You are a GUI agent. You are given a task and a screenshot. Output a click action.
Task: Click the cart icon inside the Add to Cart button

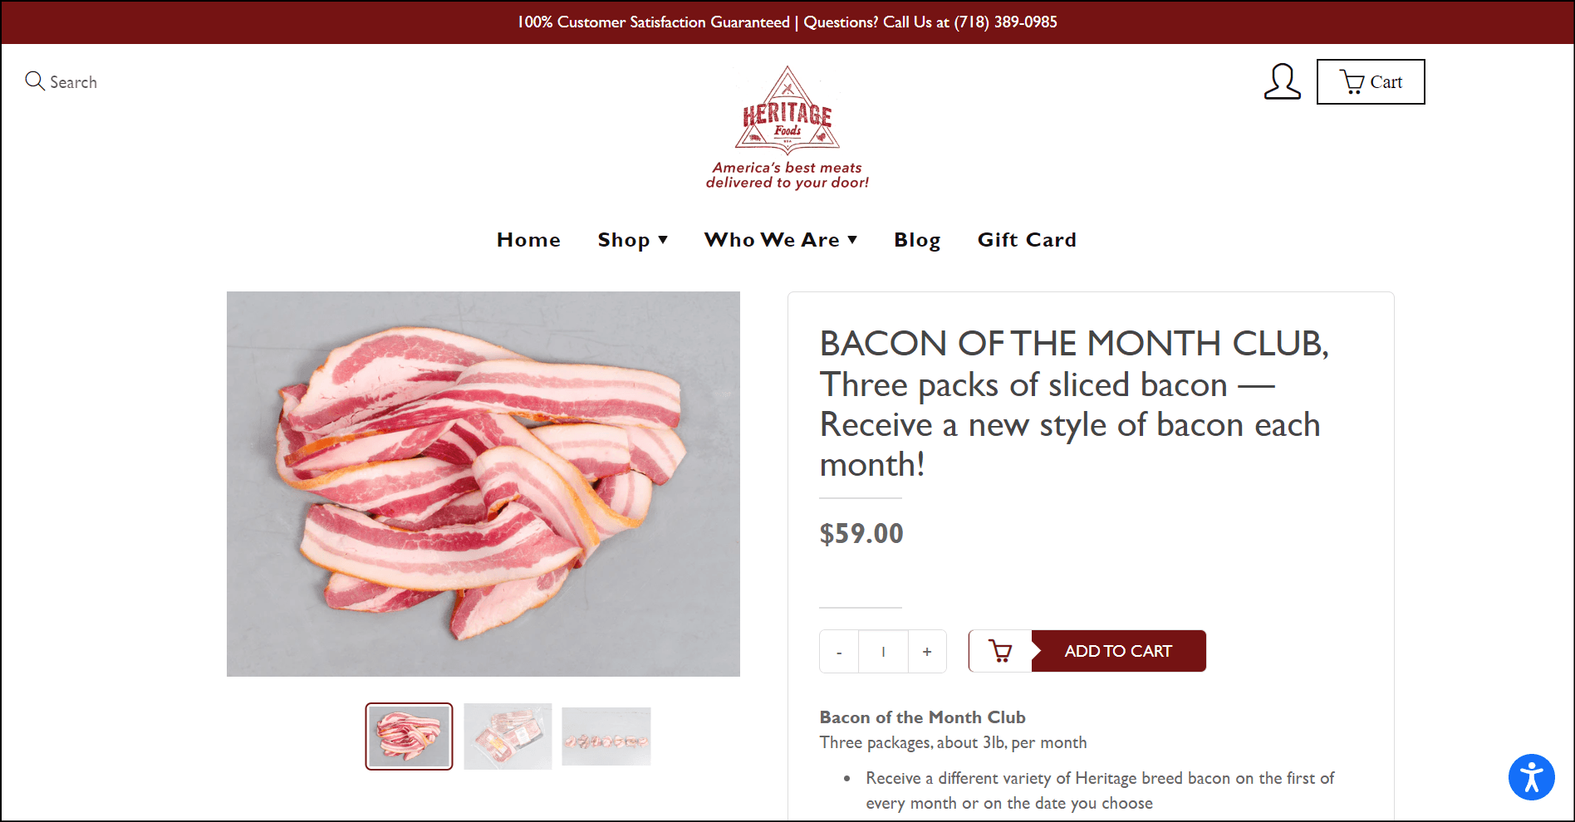coord(1000,651)
